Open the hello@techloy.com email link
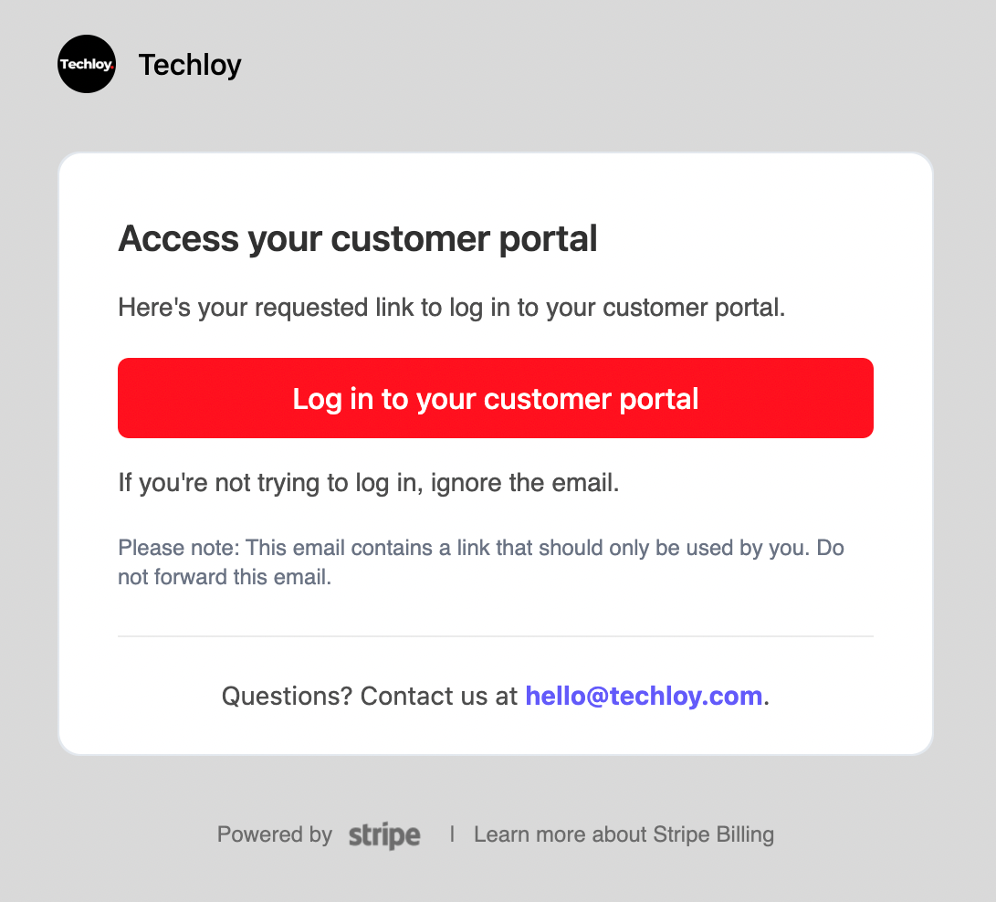This screenshot has width=996, height=902. pos(644,697)
